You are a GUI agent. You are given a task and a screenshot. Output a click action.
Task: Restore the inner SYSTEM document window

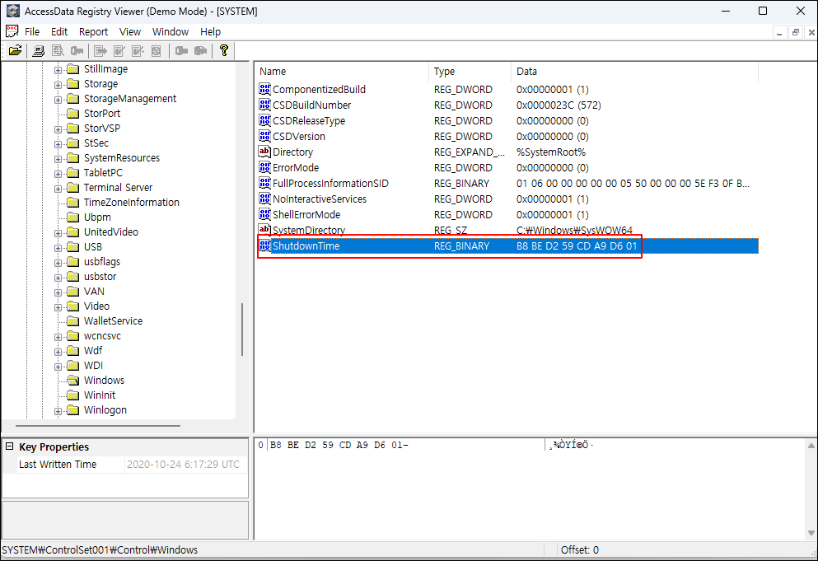coord(795,32)
